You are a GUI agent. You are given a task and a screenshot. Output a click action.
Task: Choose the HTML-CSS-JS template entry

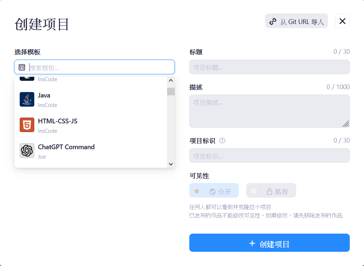91,125
